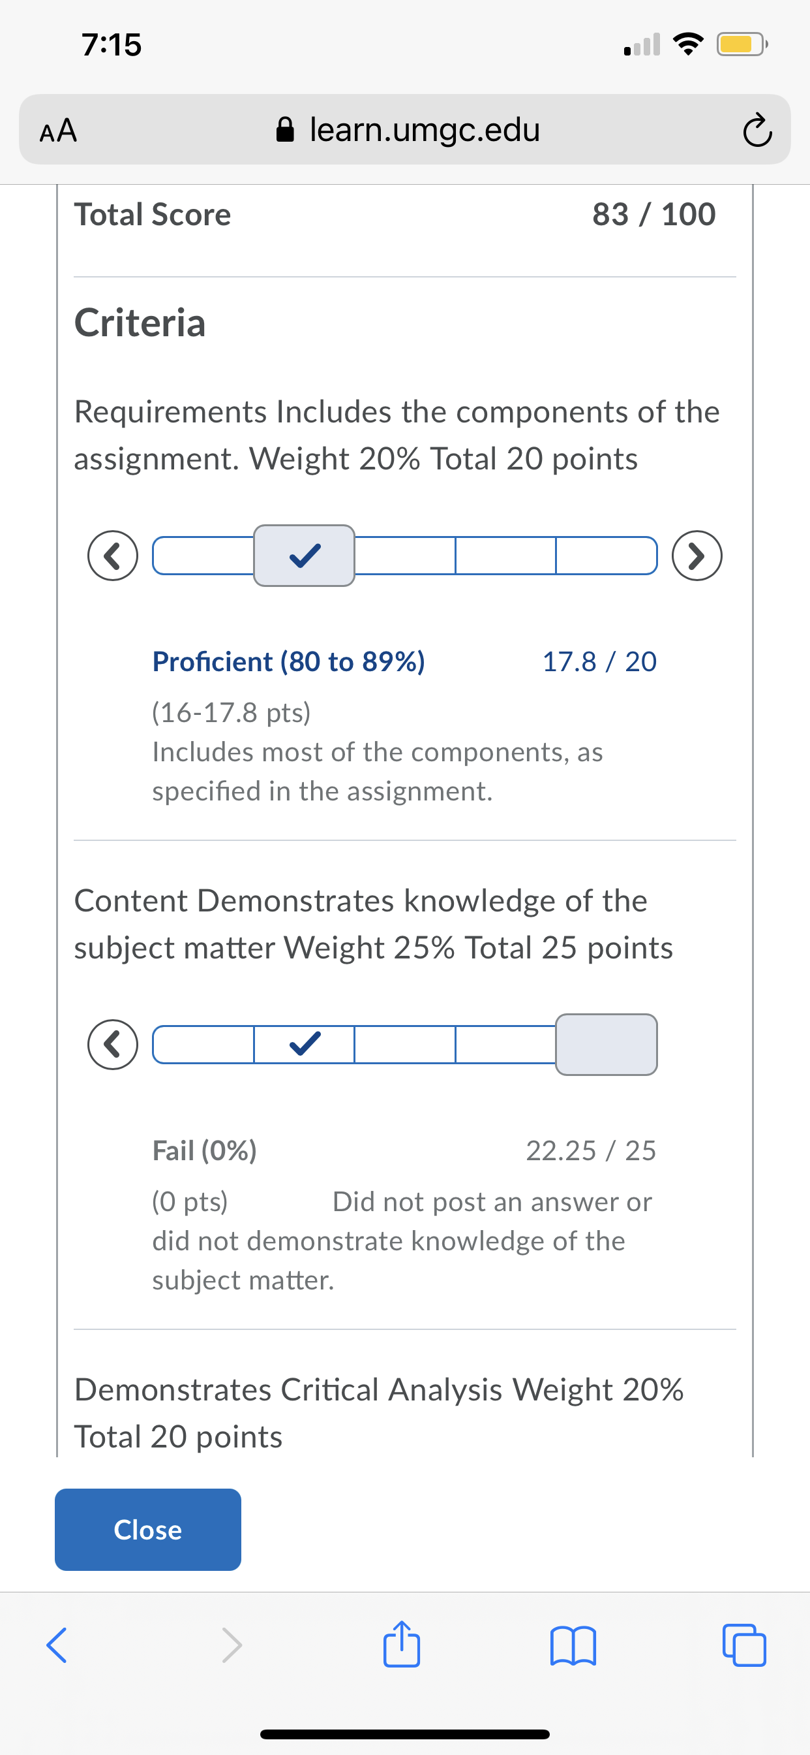Select fourth level segment in Content row
The image size is (810, 1755).
(505, 1044)
